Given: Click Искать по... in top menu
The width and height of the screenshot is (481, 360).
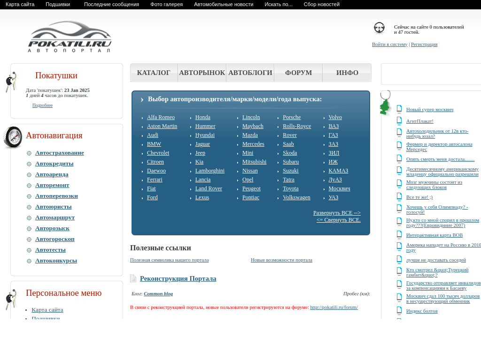Looking at the screenshot, I should pos(279,4).
